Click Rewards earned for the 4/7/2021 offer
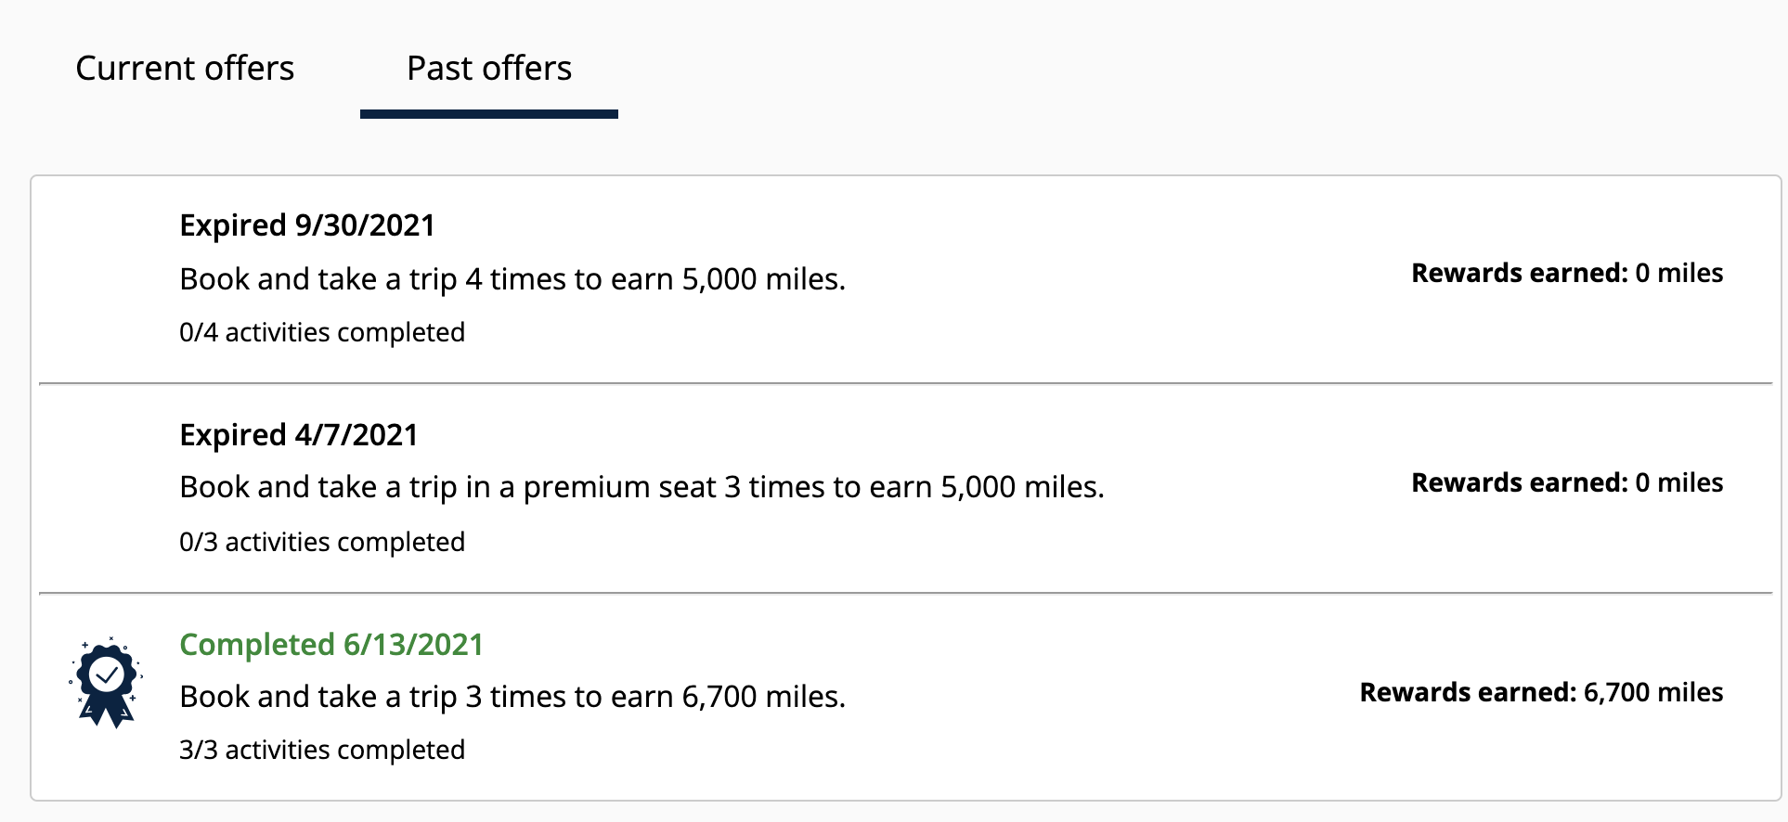This screenshot has height=822, width=1788. pyautogui.click(x=1567, y=483)
